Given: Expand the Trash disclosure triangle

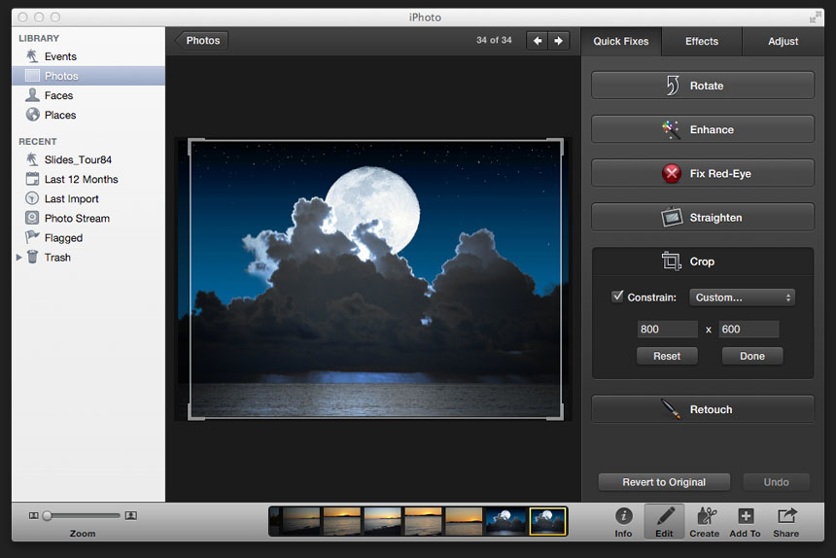Looking at the screenshot, I should click(18, 257).
